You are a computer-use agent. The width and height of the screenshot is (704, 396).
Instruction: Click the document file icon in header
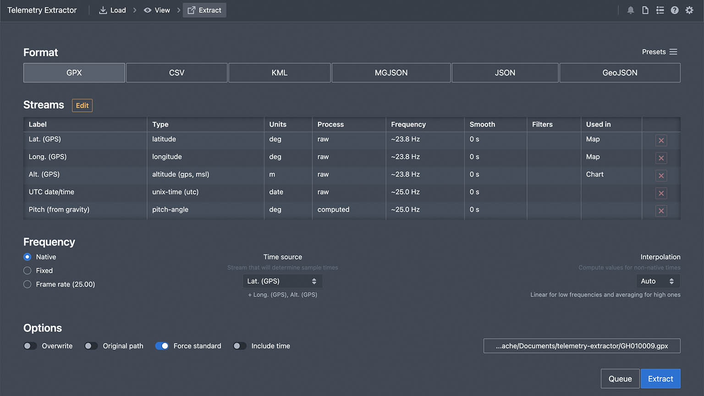(645, 10)
